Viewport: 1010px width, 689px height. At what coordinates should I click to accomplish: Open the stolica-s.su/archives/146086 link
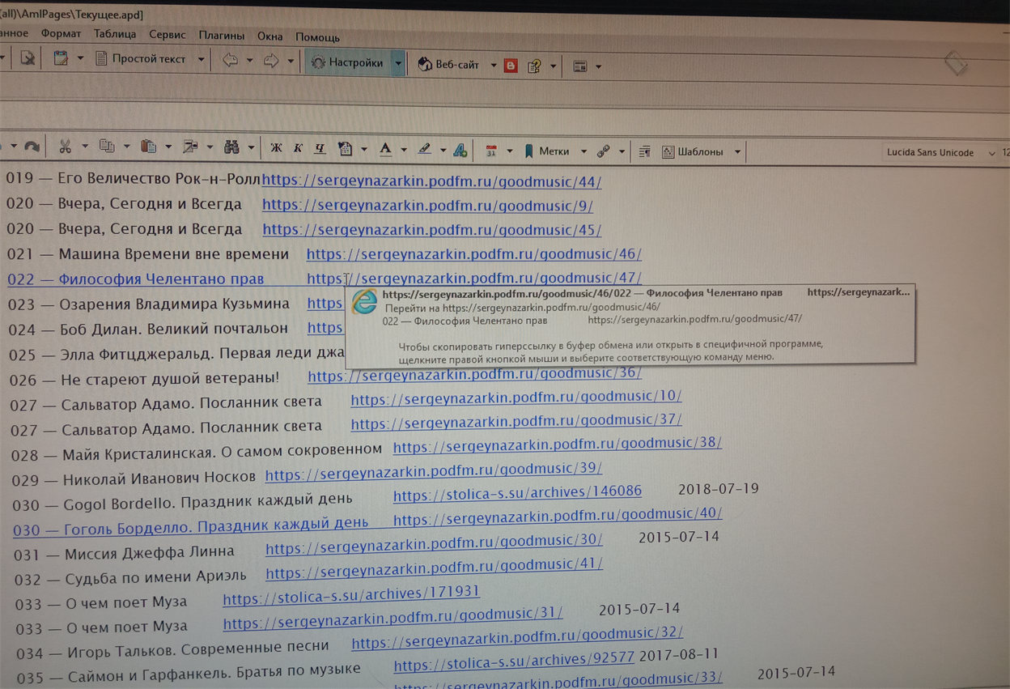click(517, 491)
